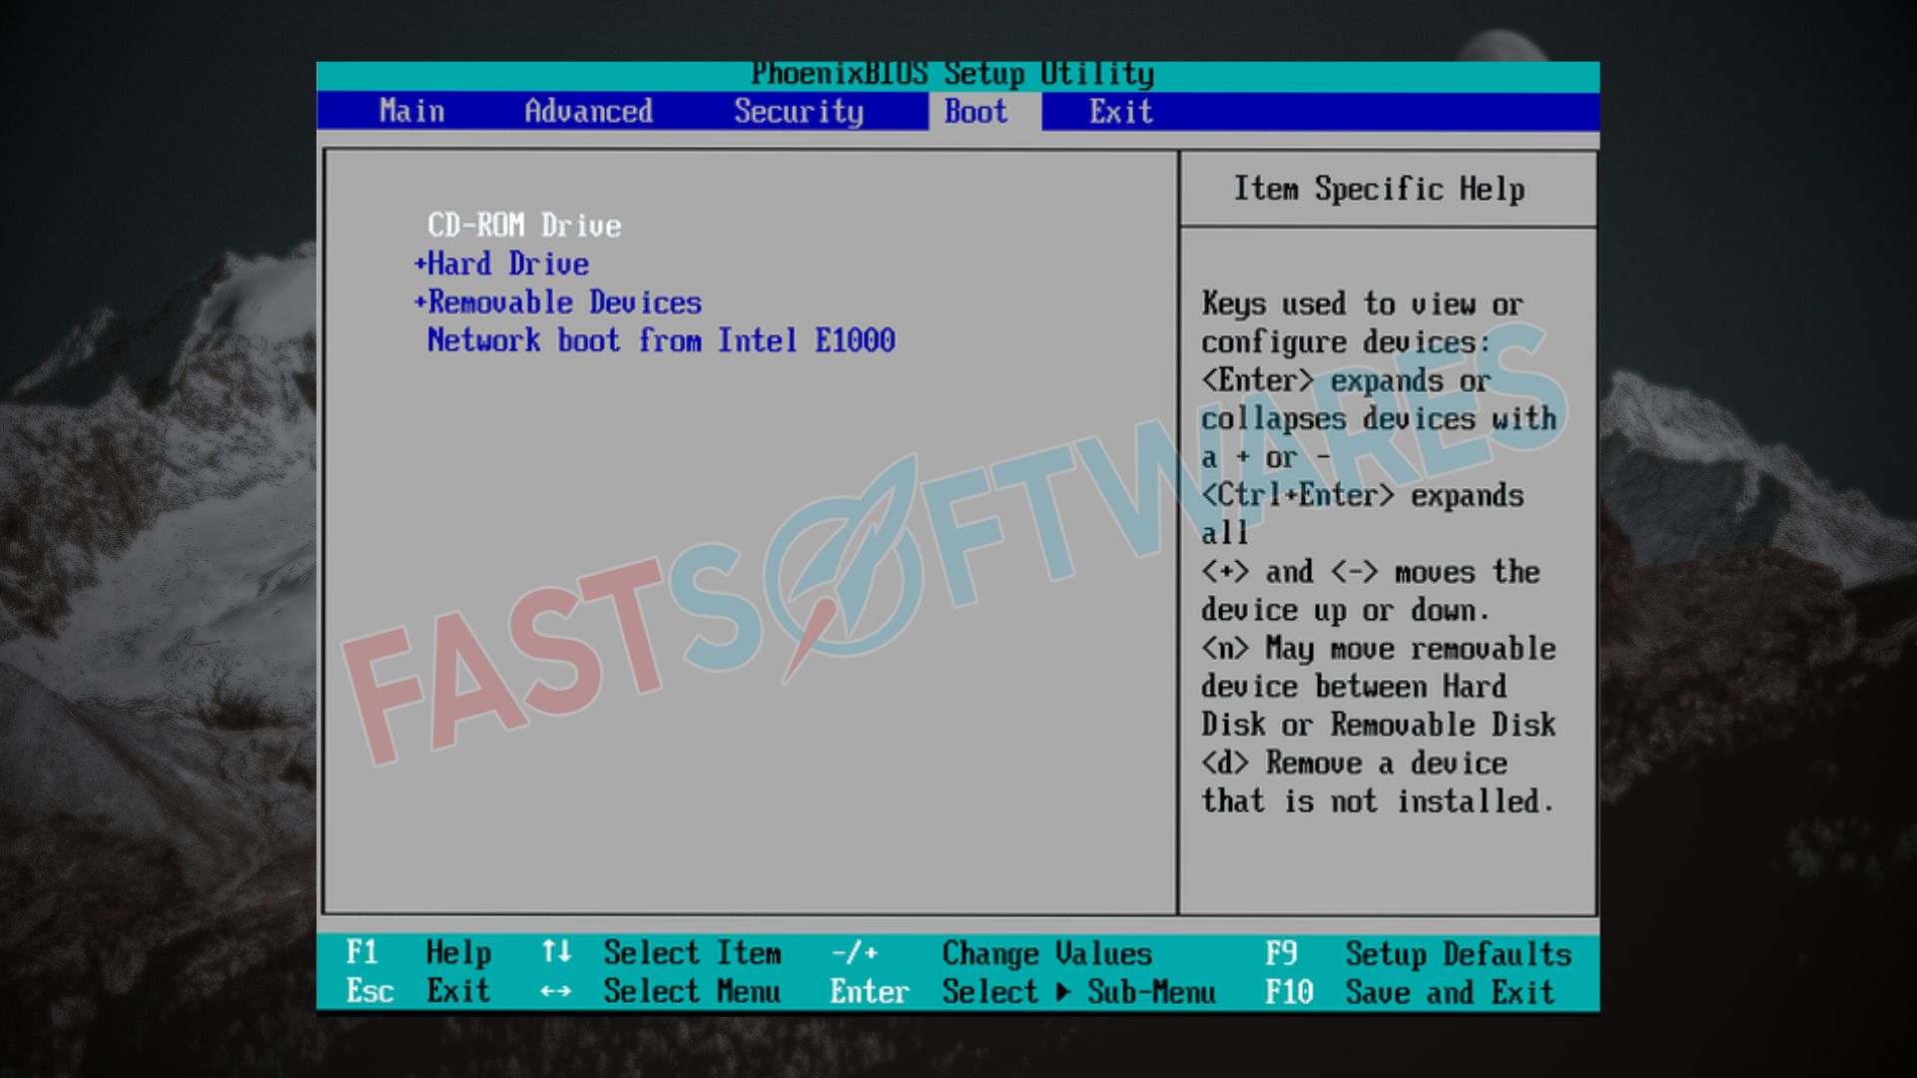The height and width of the screenshot is (1078, 1917).
Task: Click the Select Menu footer label
Action: click(x=692, y=991)
